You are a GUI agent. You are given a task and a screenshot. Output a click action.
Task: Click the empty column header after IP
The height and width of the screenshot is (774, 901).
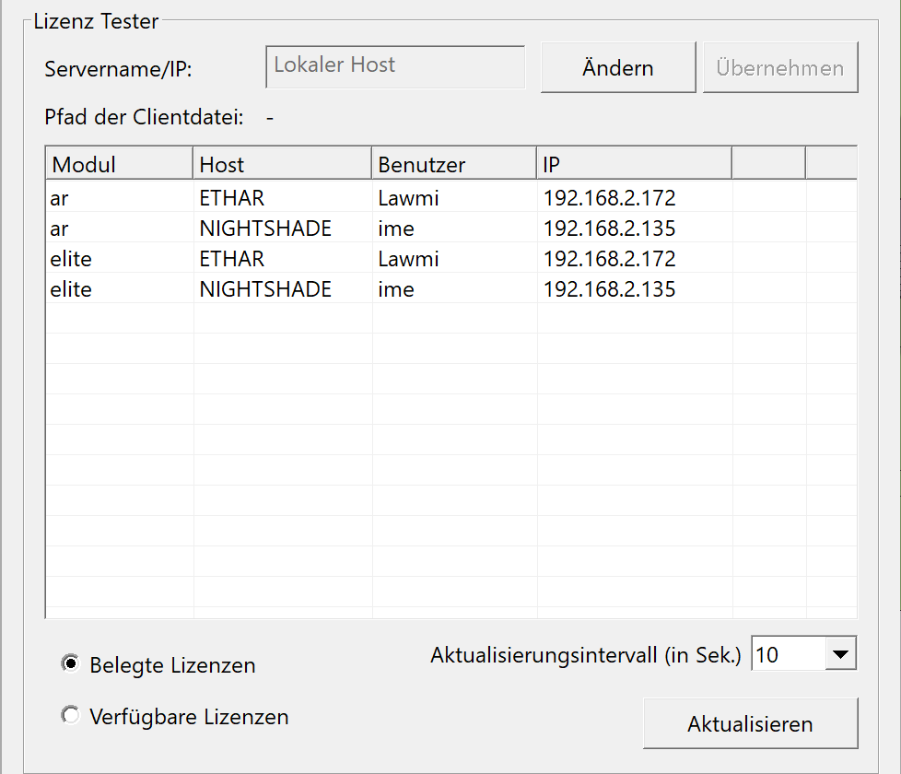click(768, 164)
